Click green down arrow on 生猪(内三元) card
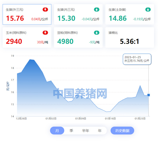 97,10
